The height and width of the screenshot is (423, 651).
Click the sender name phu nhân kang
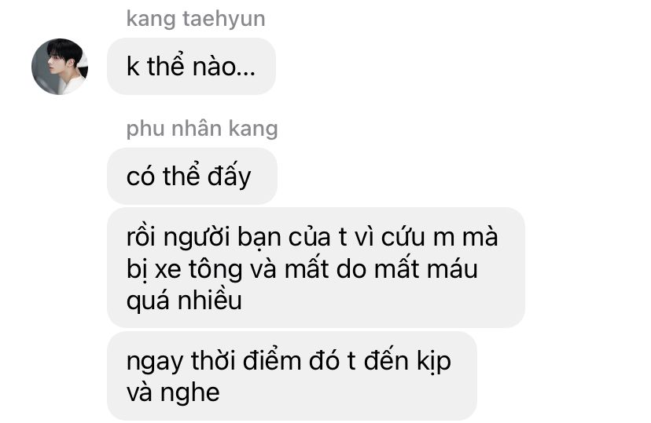(x=202, y=129)
